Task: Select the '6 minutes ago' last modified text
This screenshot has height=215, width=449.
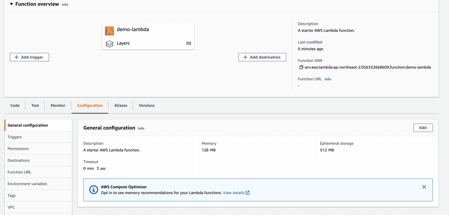Action: pyautogui.click(x=310, y=49)
